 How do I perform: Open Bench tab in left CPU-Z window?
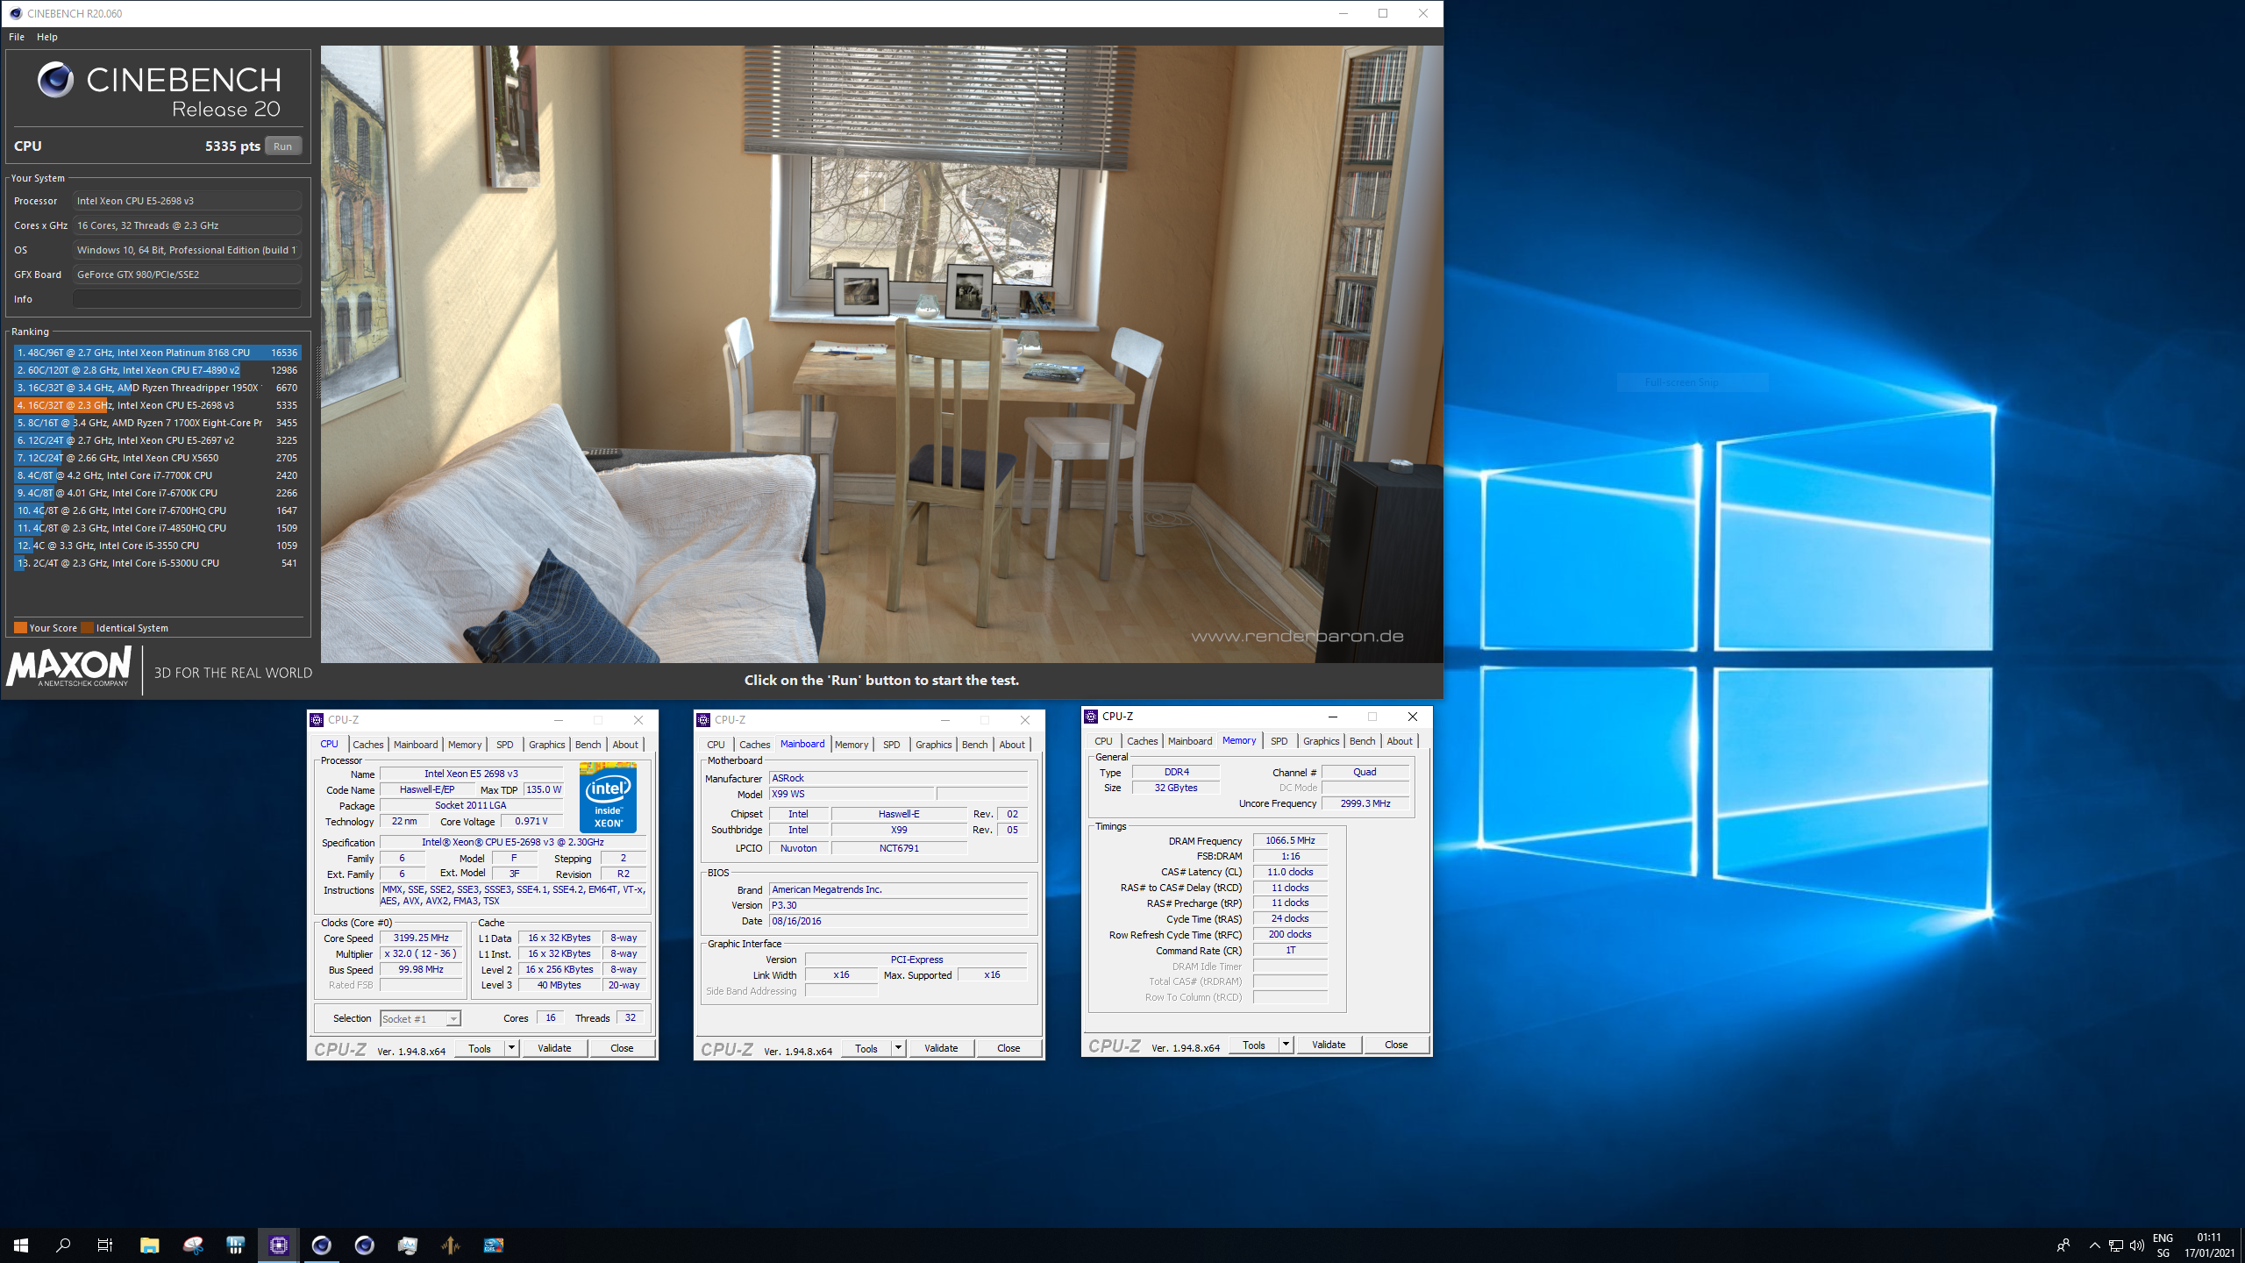click(588, 745)
